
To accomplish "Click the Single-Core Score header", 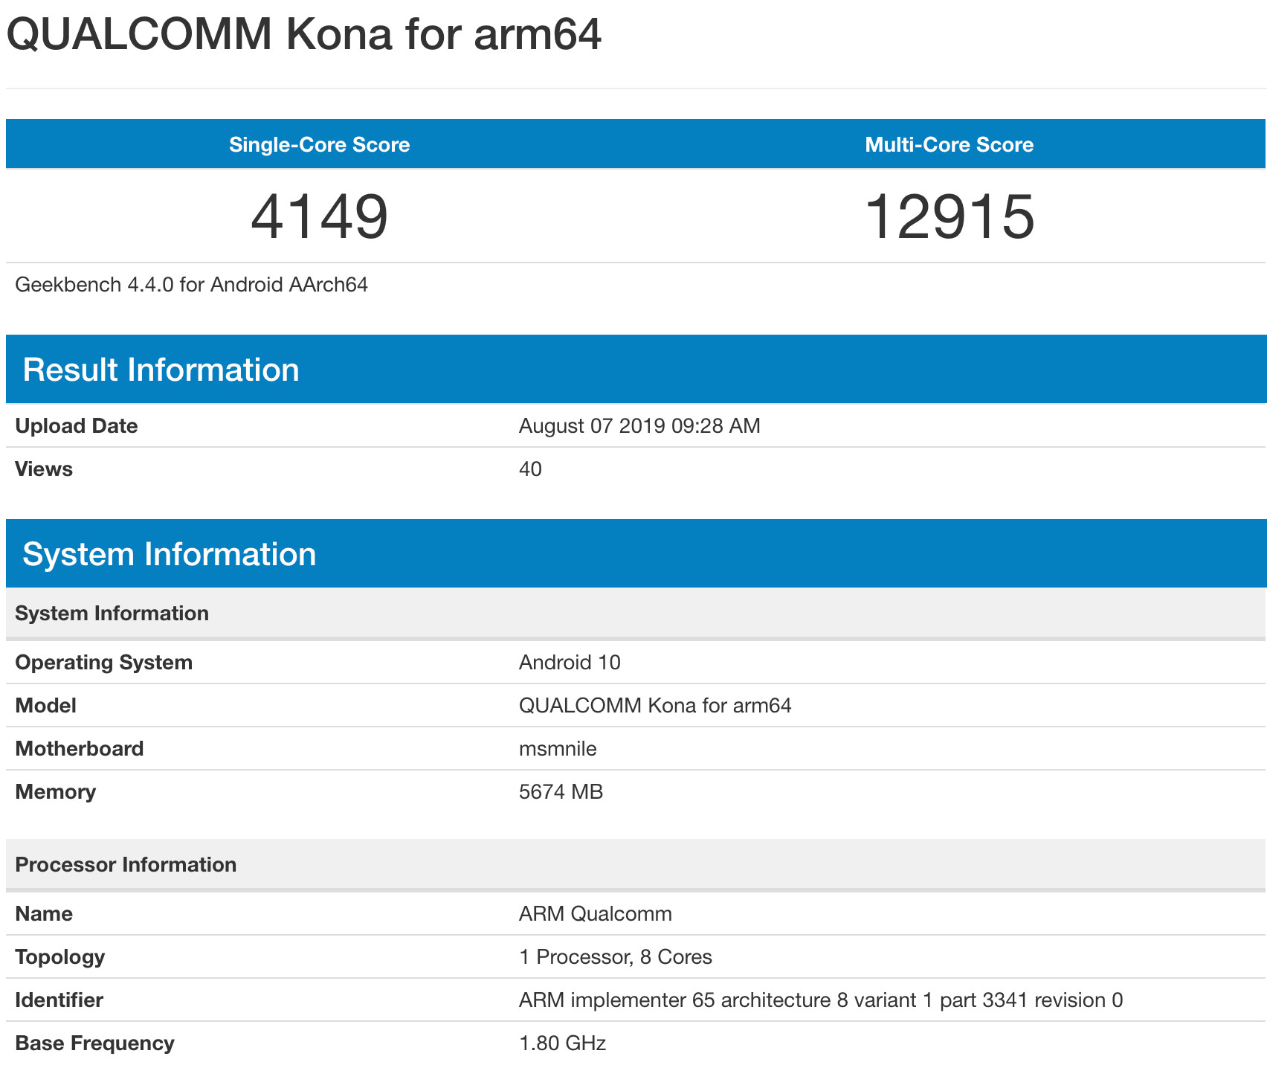I will [x=319, y=144].
